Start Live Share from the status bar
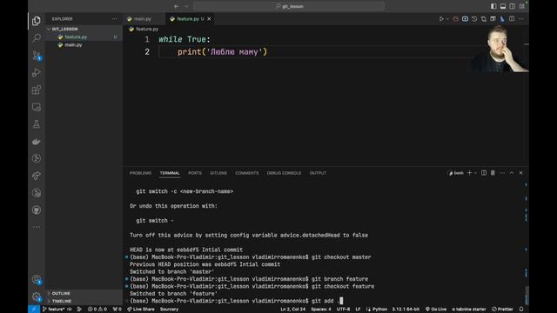Image resolution: width=557 pixels, height=313 pixels. click(x=141, y=310)
